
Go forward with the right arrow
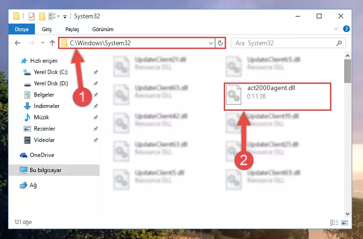[32, 43]
